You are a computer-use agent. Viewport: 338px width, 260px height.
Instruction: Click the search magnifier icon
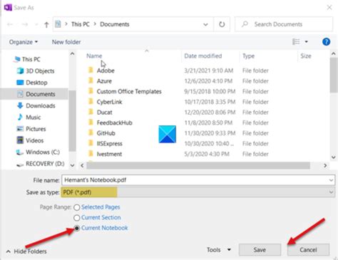tap(245, 24)
